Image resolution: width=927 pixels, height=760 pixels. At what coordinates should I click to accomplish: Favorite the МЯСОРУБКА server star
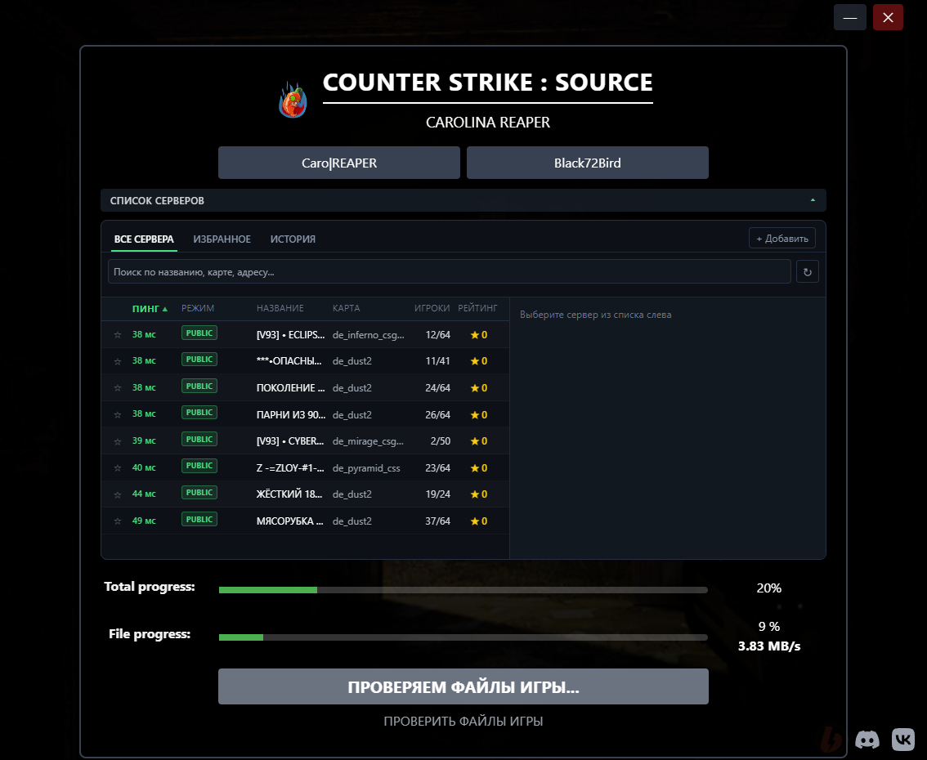118,521
